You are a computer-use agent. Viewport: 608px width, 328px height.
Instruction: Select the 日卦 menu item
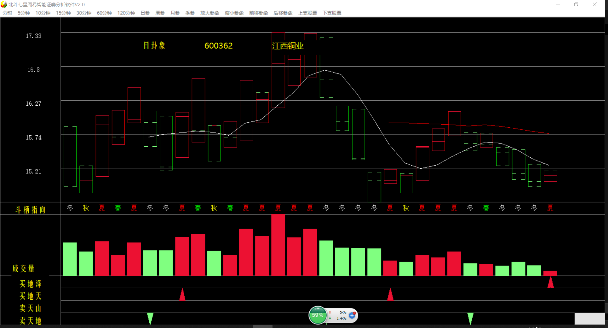pyautogui.click(x=145, y=13)
